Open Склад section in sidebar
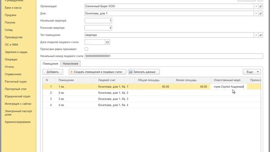The width and height of the screenshot is (270, 152). pos(8,30)
